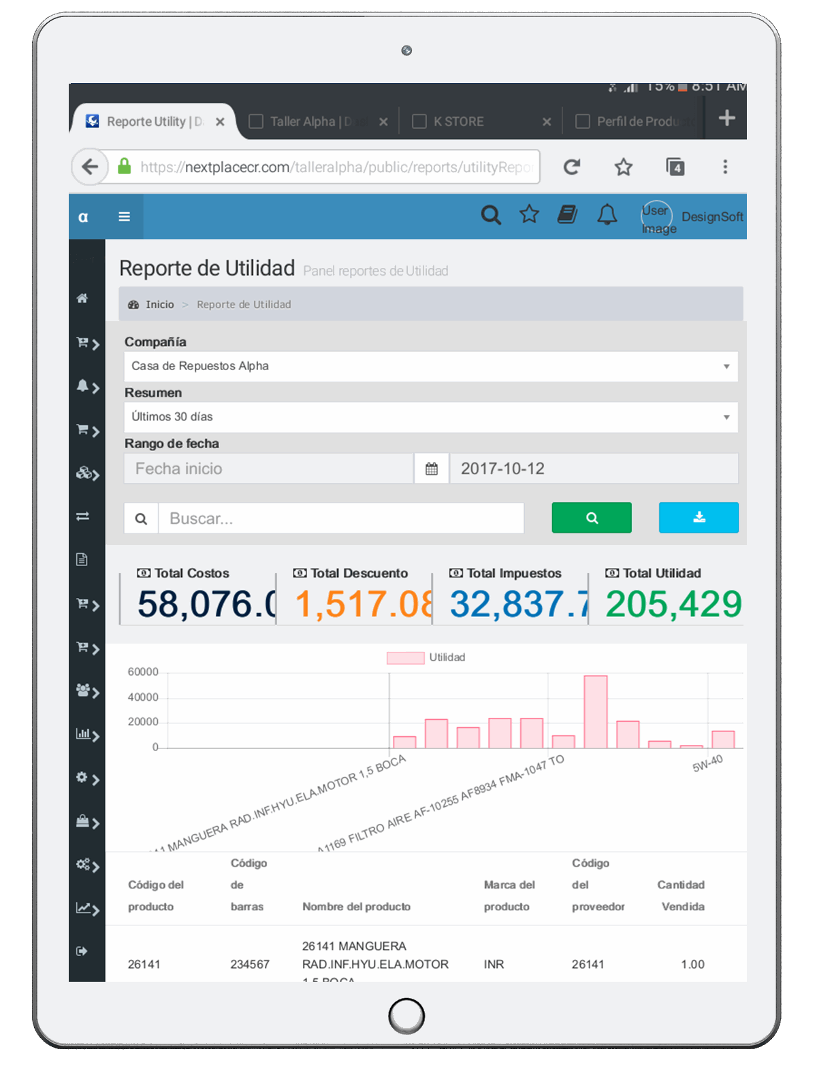Open the bell notifications sidebar menu

pos(82,386)
